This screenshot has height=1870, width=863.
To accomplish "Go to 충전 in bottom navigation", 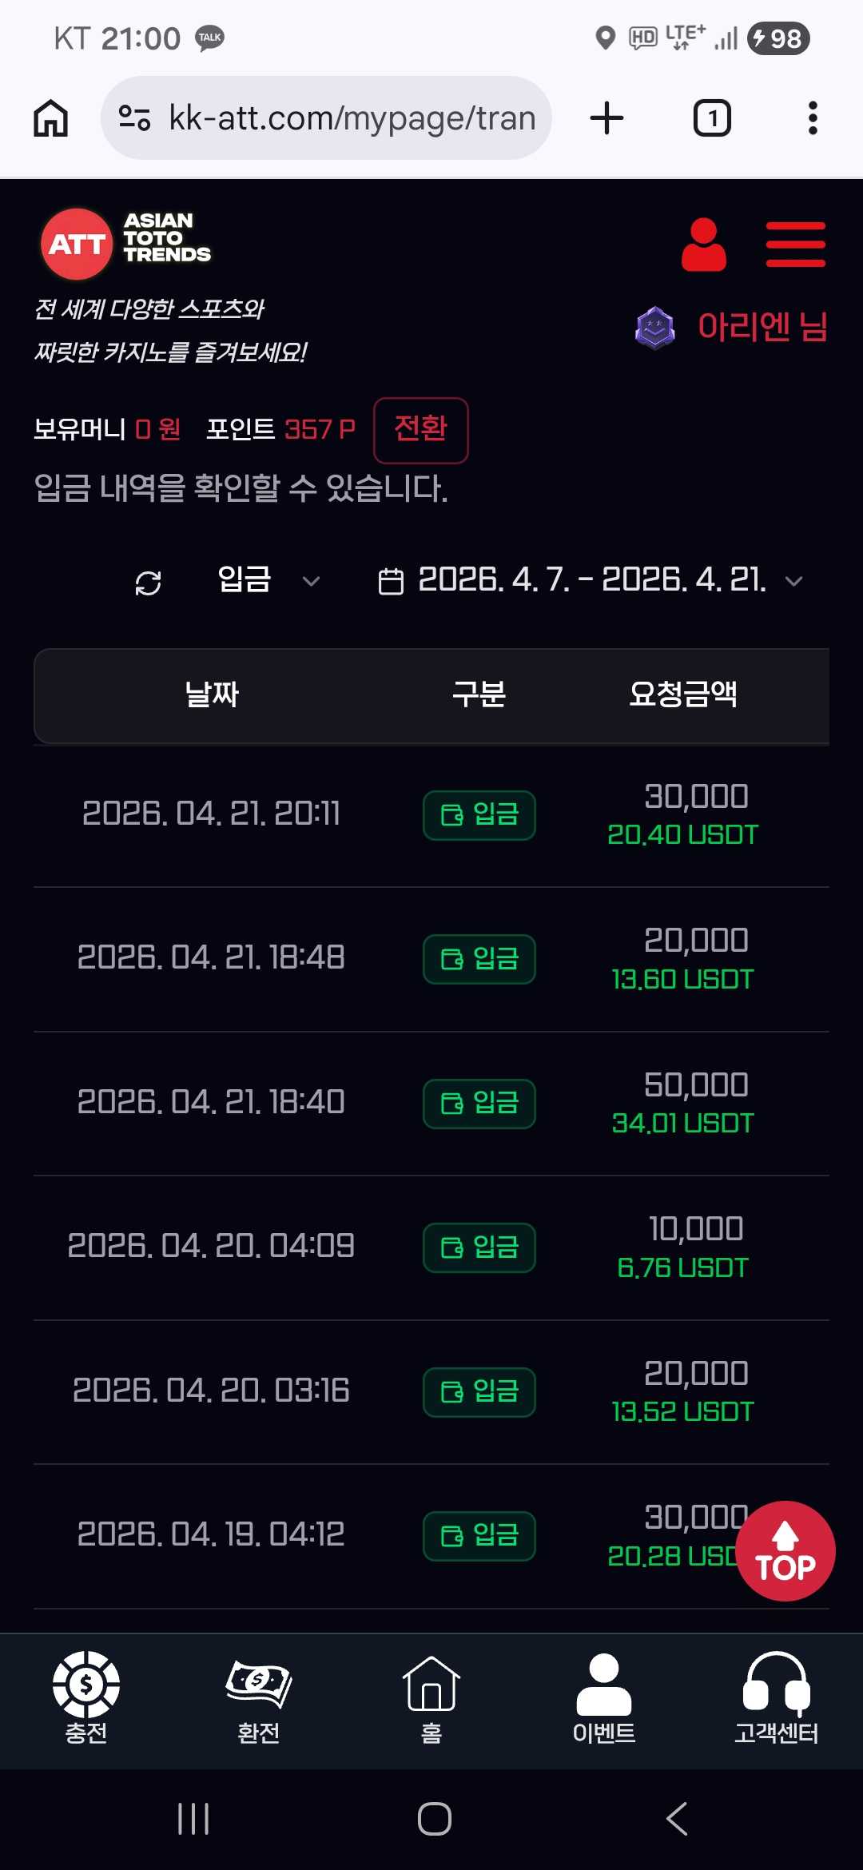I will tap(86, 1697).
